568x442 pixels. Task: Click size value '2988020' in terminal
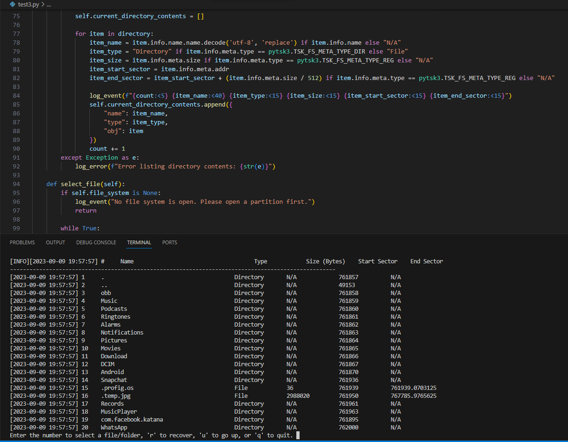pos(298,396)
